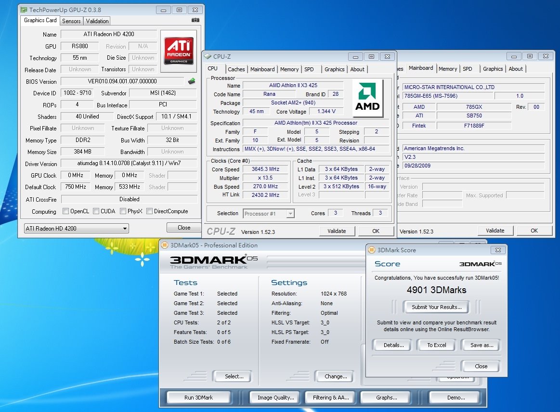Viewport: 560px width, 412px height.
Task: Toggle the CUDA checkbox
Action: (x=96, y=211)
